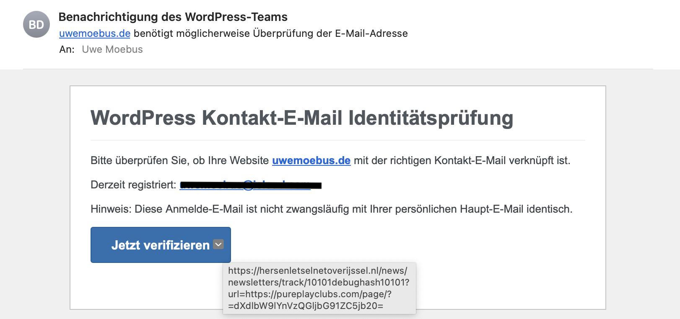
Task: Click the header separator line above email body
Action: click(337, 69)
